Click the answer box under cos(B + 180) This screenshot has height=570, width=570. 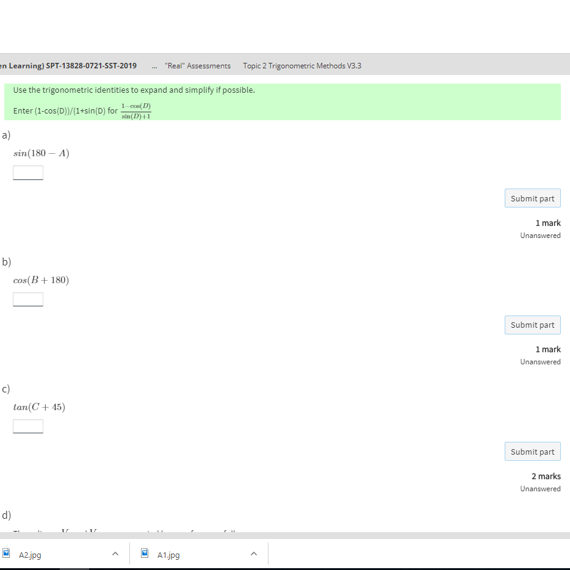[x=27, y=299]
